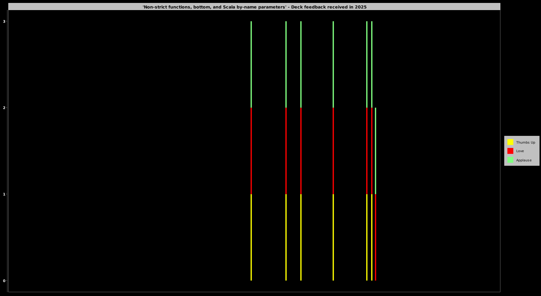
Task: Click the yellow segment of the leftmost bar
Action: tap(251, 237)
